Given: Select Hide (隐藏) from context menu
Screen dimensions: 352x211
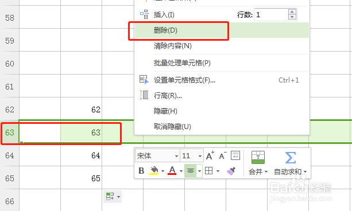Looking at the screenshot, I should 165,111.
